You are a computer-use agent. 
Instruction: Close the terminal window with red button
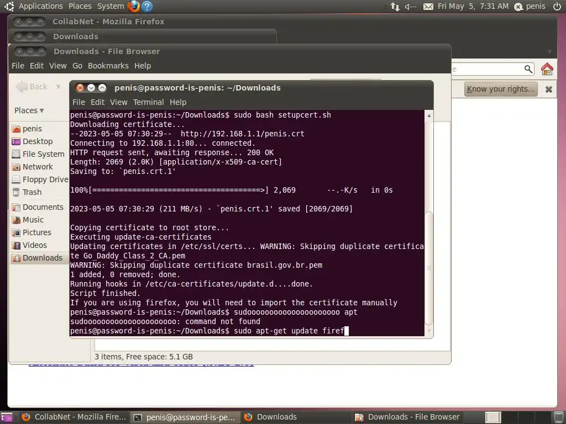[80, 88]
